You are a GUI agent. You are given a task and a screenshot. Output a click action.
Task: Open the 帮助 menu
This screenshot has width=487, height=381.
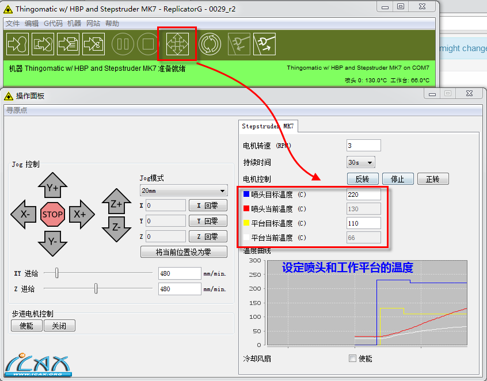pyautogui.click(x=112, y=23)
